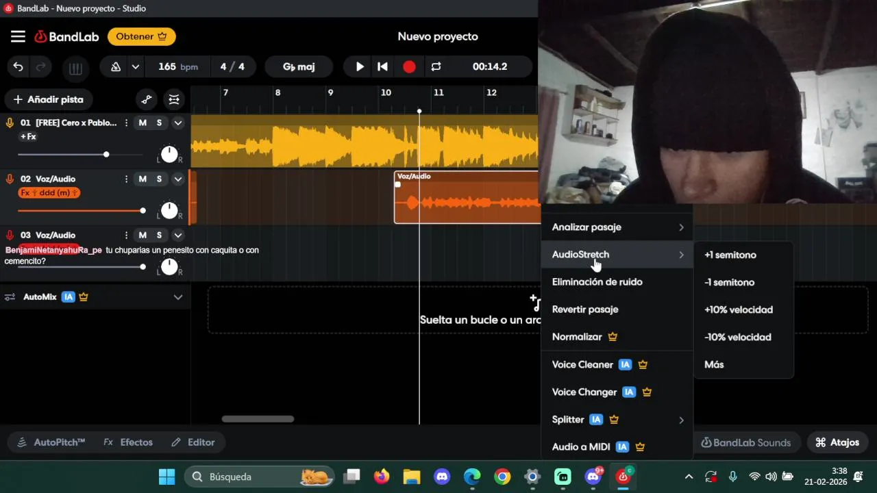Apply -1 semitono pitch shift
Image resolution: width=877 pixels, height=493 pixels.
tap(743, 282)
